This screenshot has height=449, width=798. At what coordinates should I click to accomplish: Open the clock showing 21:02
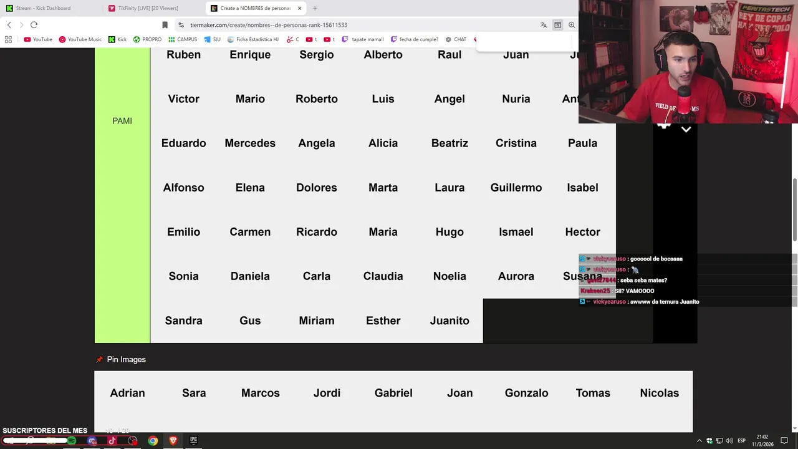pyautogui.click(x=762, y=441)
